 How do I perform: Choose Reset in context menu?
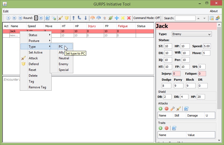[36, 70]
